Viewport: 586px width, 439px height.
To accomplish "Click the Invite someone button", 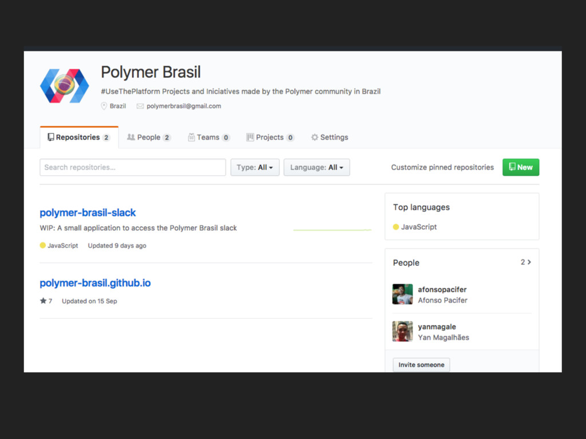I will (421, 365).
